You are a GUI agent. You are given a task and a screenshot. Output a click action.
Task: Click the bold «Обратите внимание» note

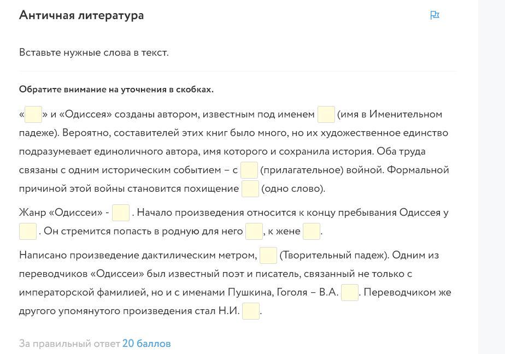[x=116, y=90]
